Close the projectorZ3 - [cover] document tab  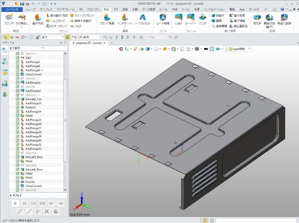pyautogui.click(x=104, y=43)
